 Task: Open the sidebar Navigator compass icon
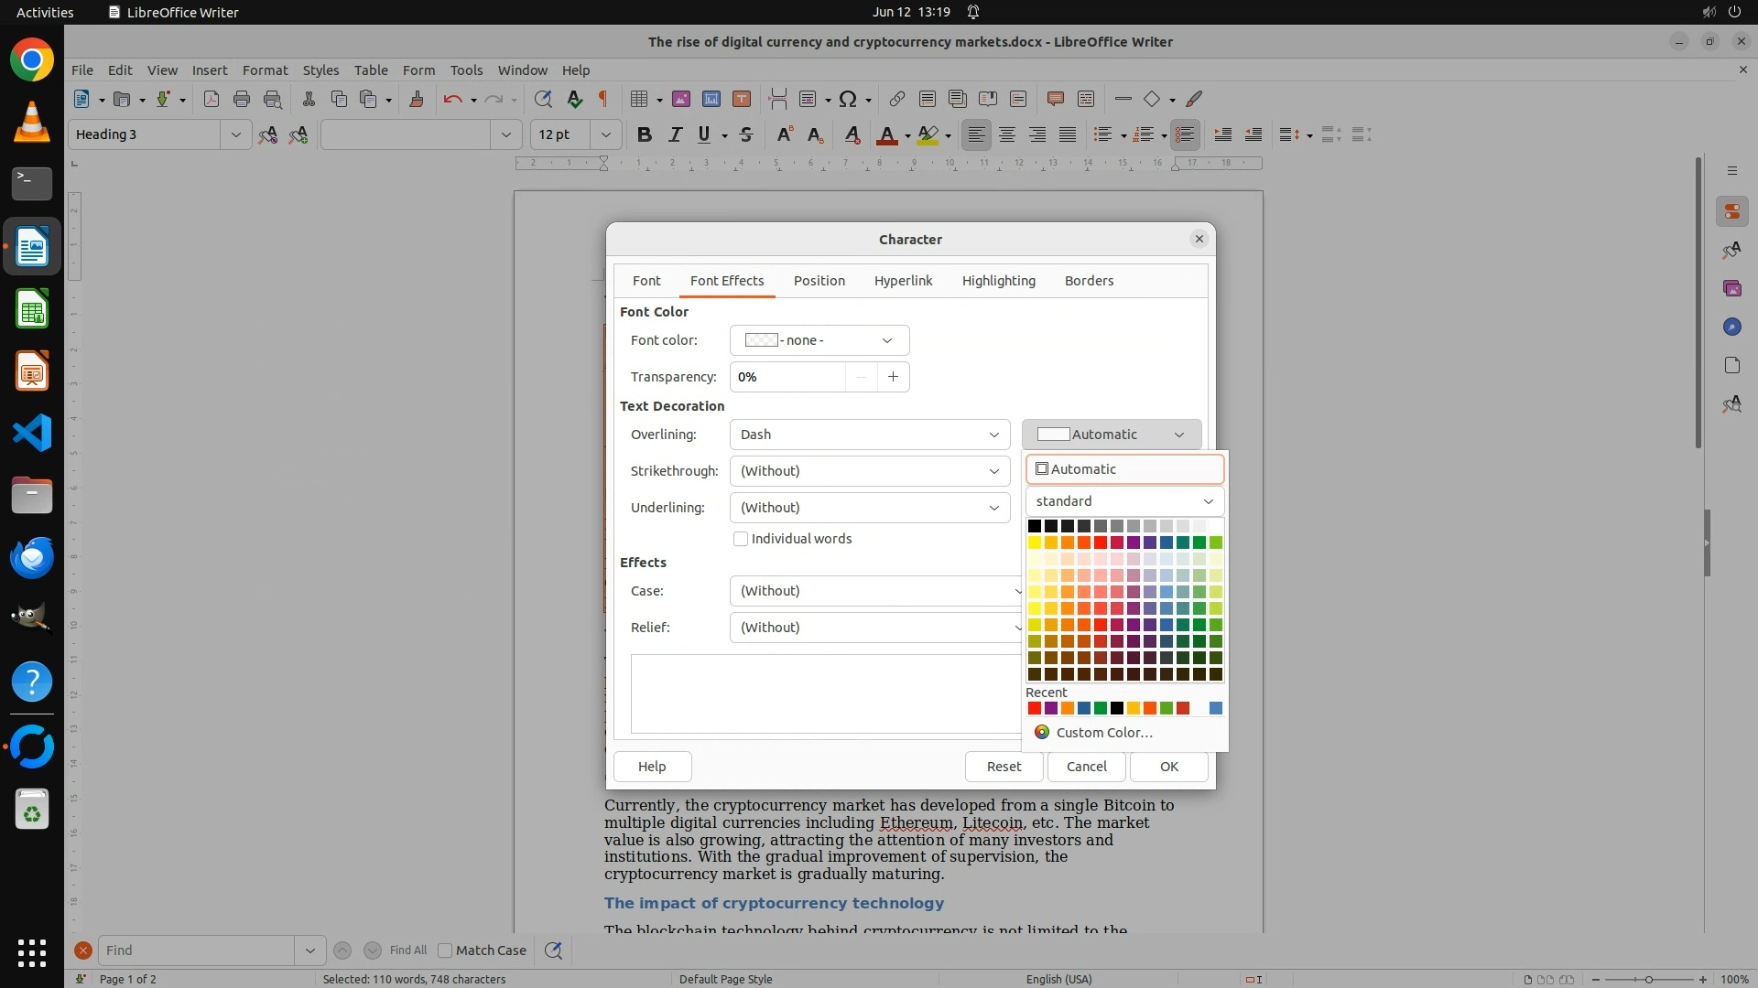point(1731,327)
